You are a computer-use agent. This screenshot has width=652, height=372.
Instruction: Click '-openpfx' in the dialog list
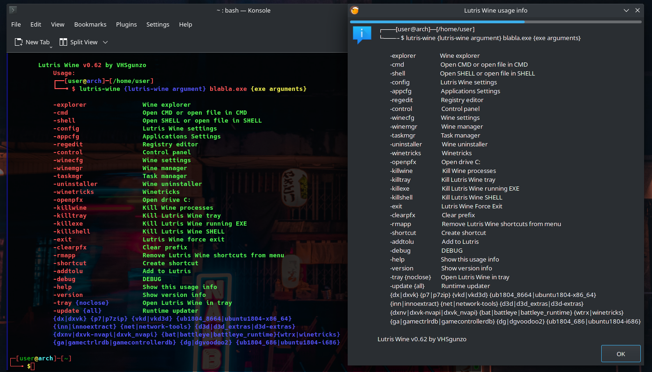point(403,162)
